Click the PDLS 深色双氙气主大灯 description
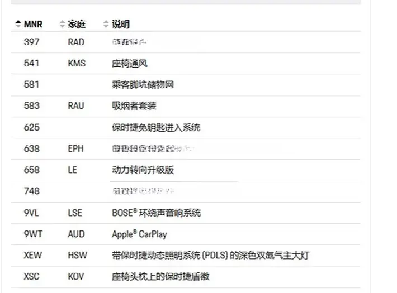The image size is (397, 293). pos(210,256)
